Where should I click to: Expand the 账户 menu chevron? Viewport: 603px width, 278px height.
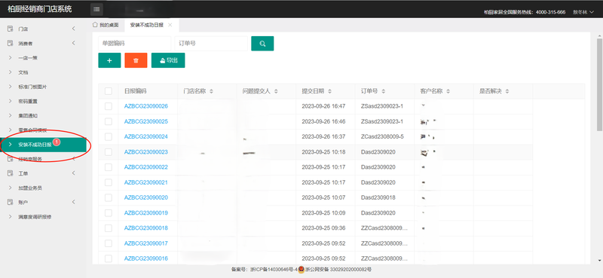tap(73, 202)
